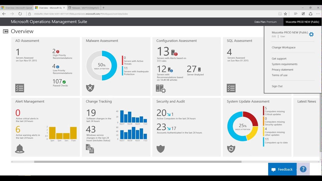The width and height of the screenshot is (322, 181).
Task: Switch to the first Overview browser tab
Action: click(17, 8)
